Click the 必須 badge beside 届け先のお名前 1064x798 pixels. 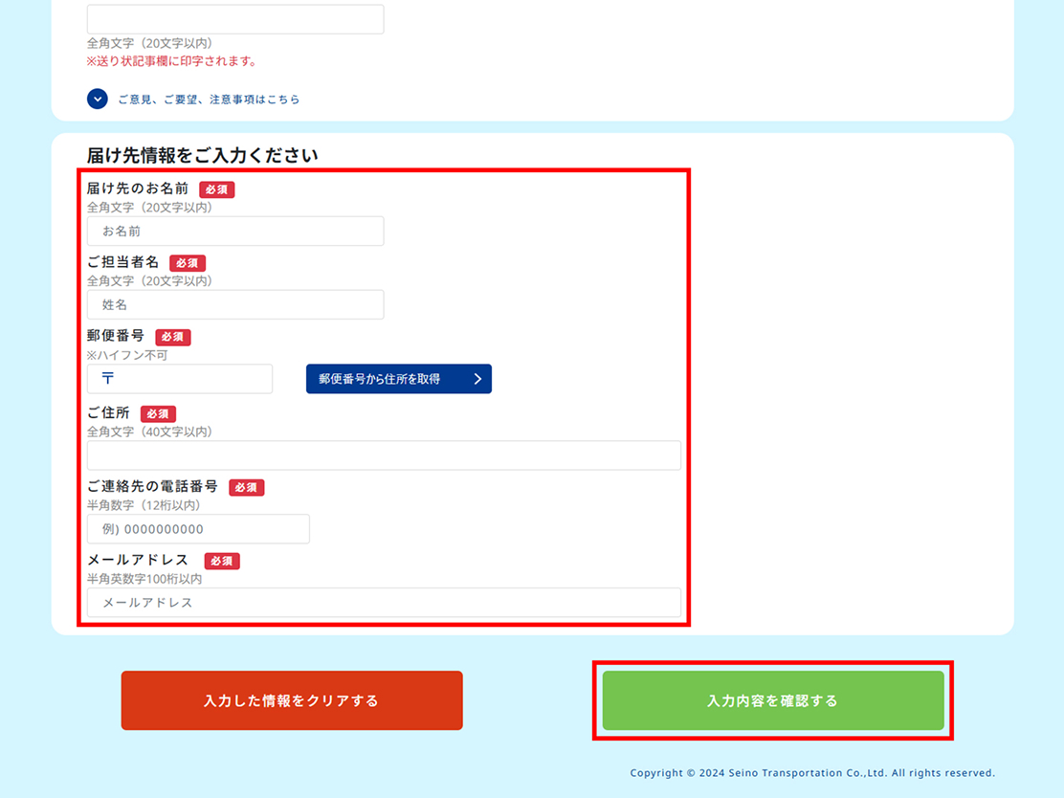217,189
